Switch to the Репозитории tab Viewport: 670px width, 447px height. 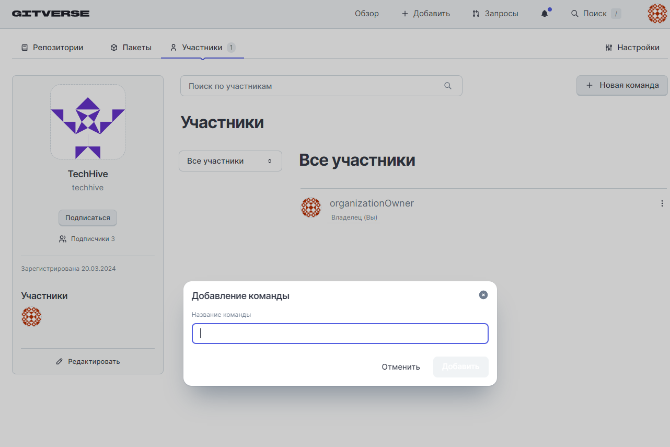[x=52, y=48]
